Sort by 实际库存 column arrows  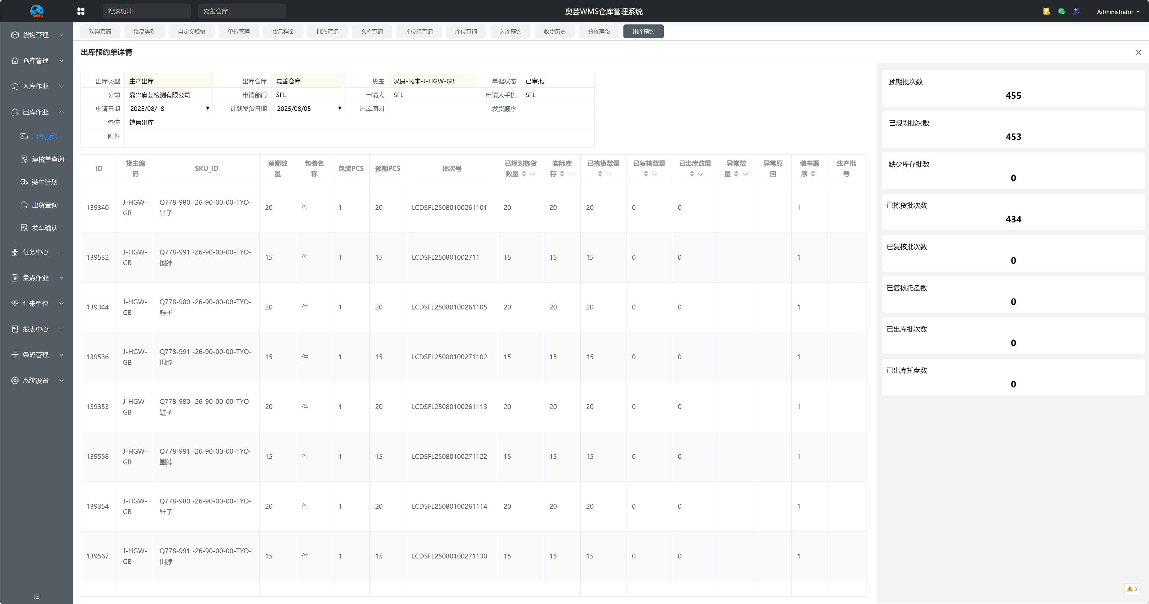[x=562, y=174]
